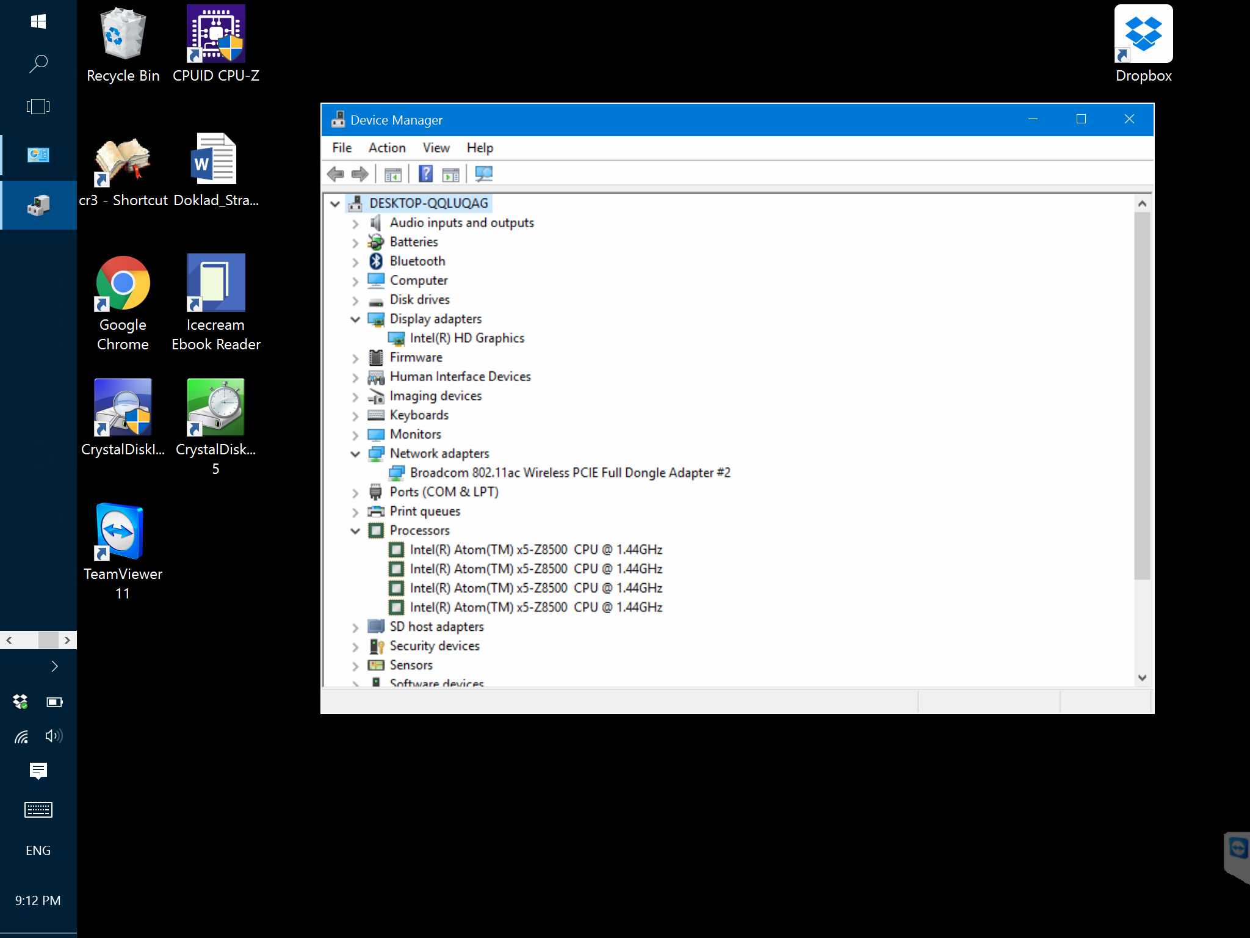Select the CrystalDiskMark 5 desktop shortcut

point(216,427)
